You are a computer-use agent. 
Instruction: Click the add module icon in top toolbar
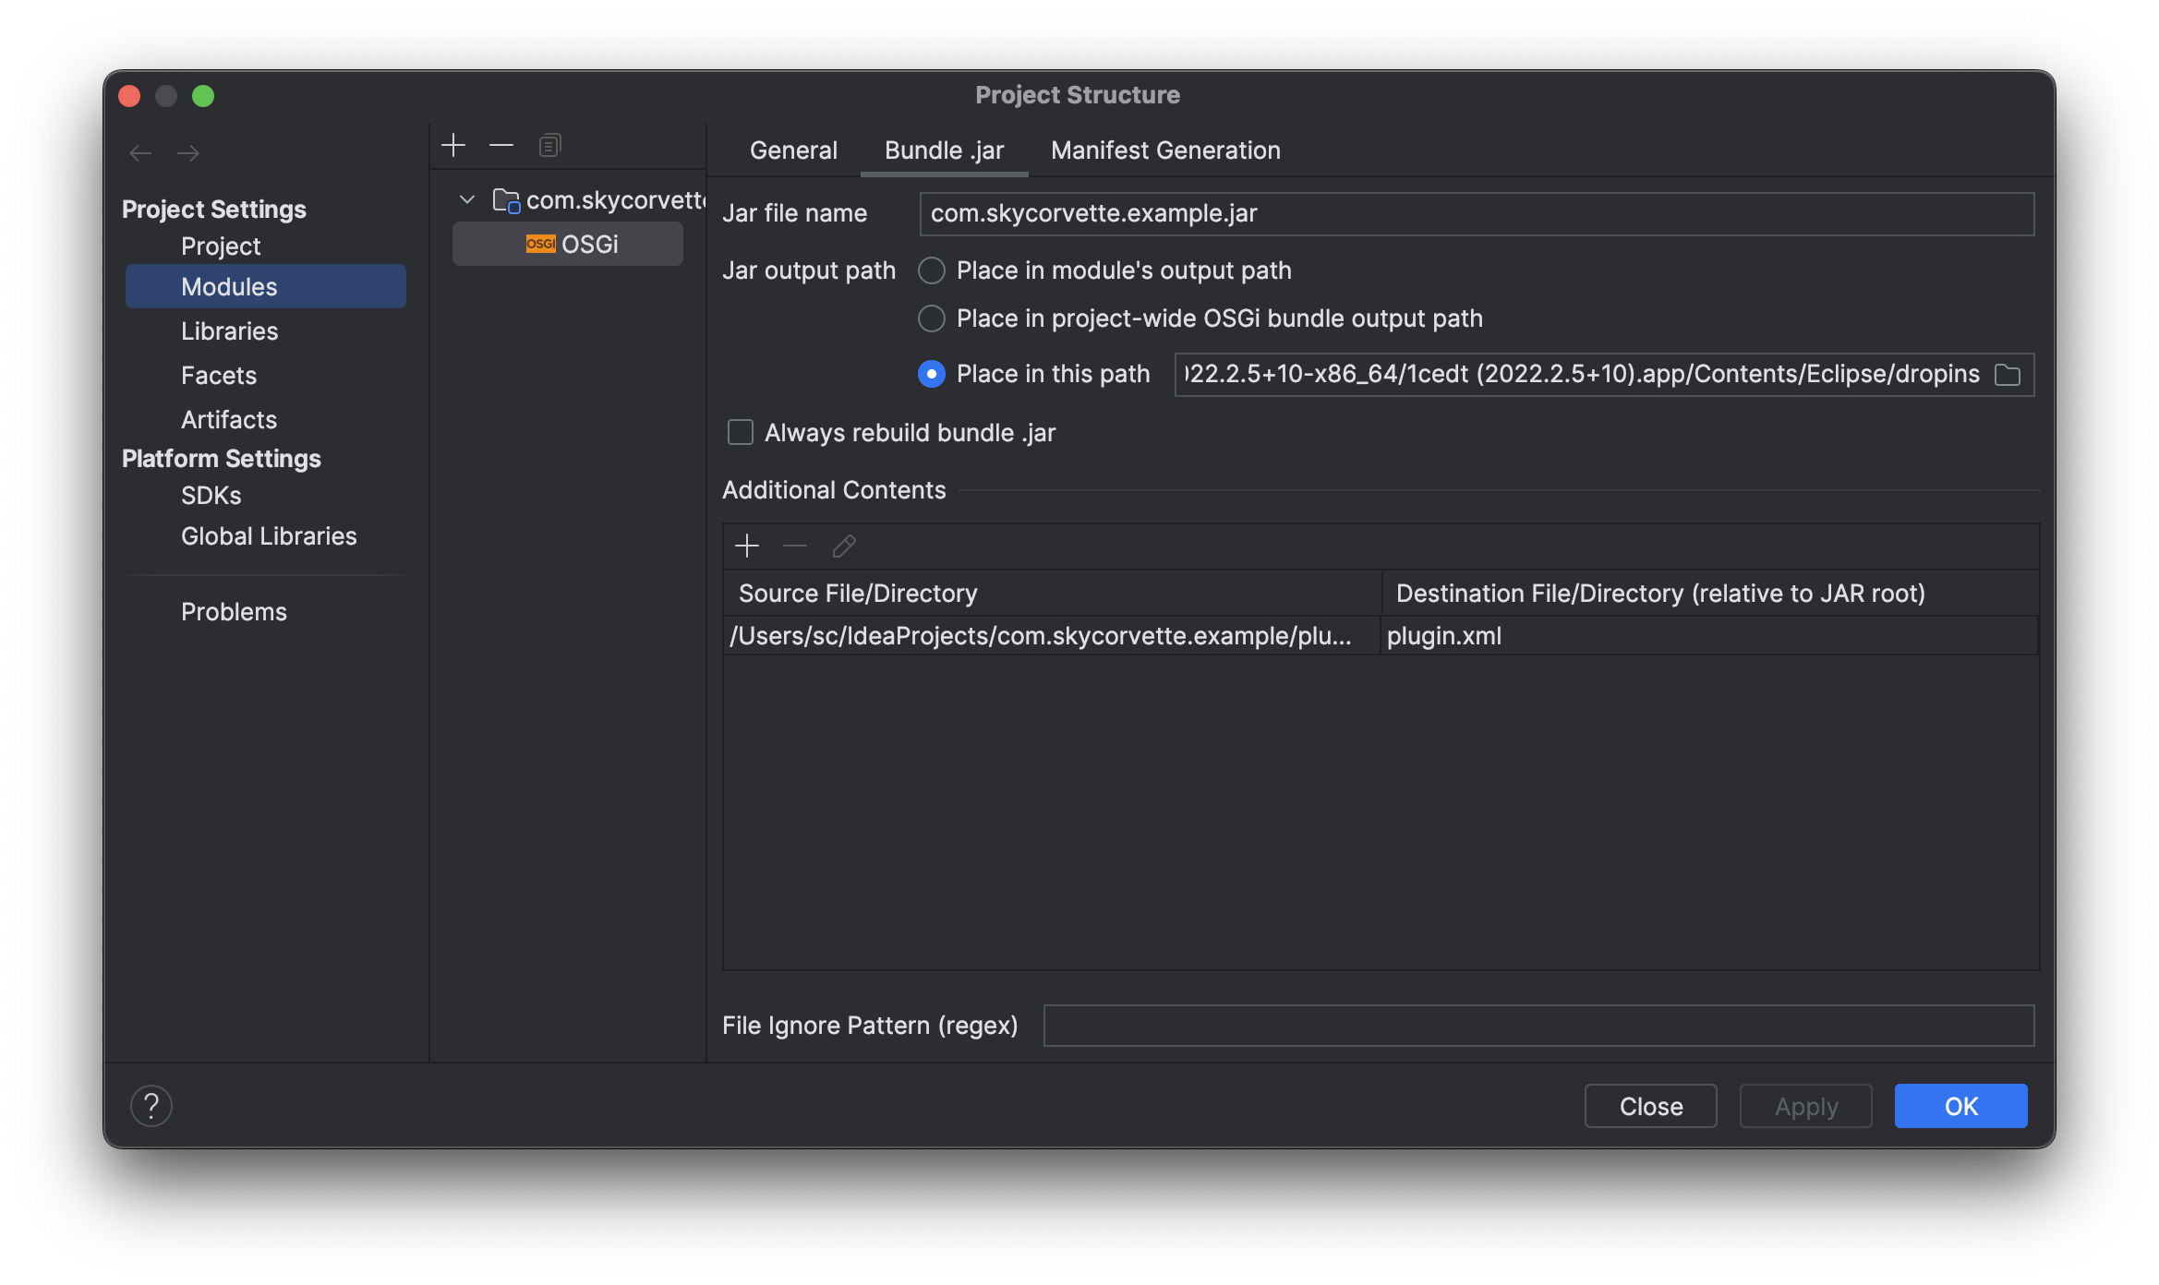452,142
